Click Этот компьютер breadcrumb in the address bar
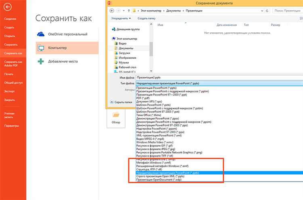Screen dimensions: 303x200 click(x=151, y=11)
